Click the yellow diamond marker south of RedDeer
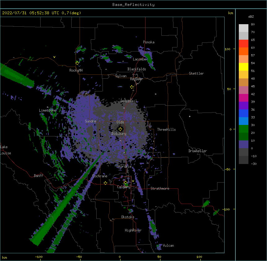The width and height of the screenshot is (267, 261). [132, 87]
